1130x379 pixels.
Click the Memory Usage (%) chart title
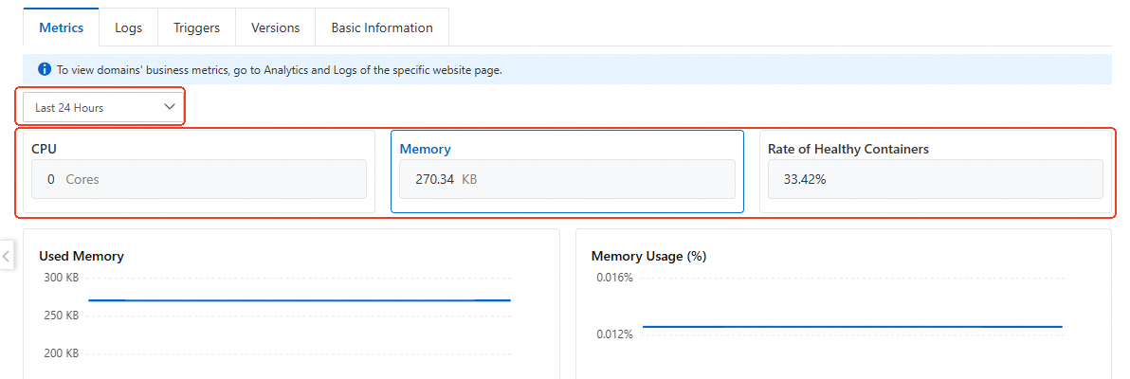(x=648, y=256)
